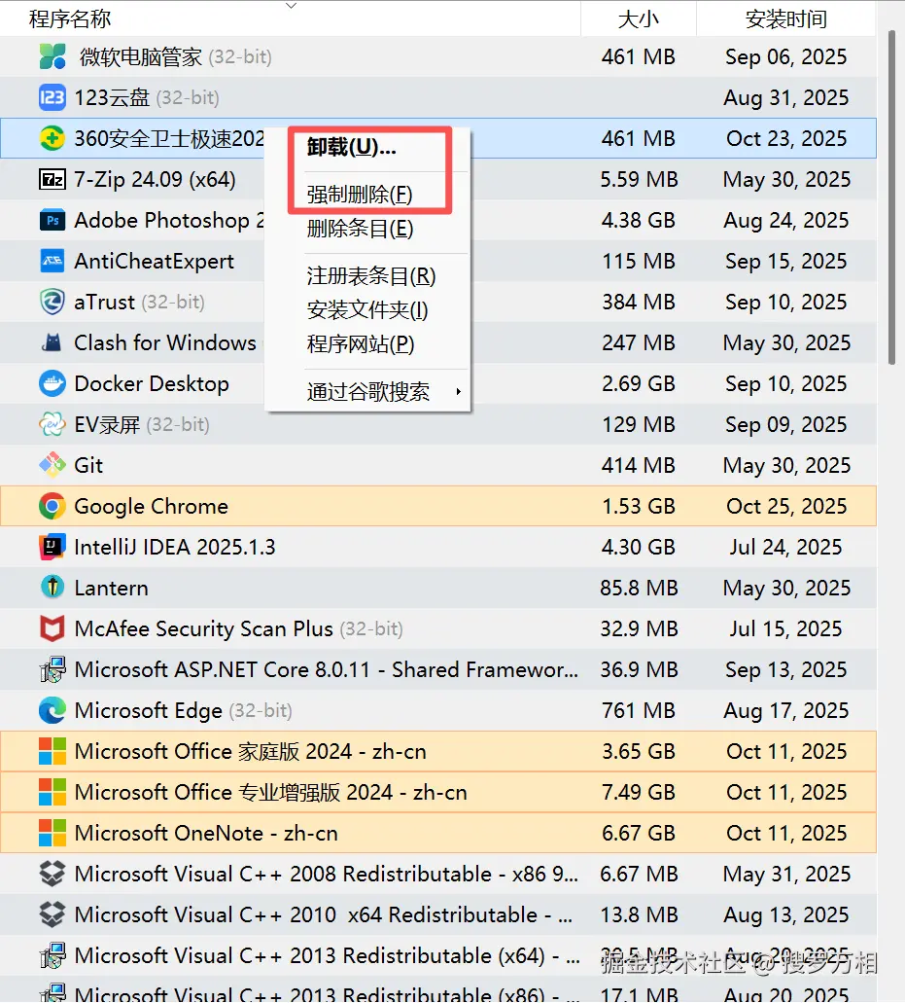Click the AntiCheatExpert icon
Viewport: 905px width, 1003px height.
pos(52,261)
